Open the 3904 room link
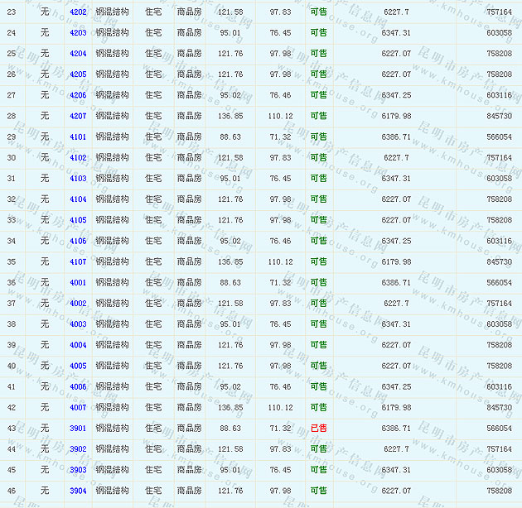The width and height of the screenshot is (522, 508). point(78,491)
